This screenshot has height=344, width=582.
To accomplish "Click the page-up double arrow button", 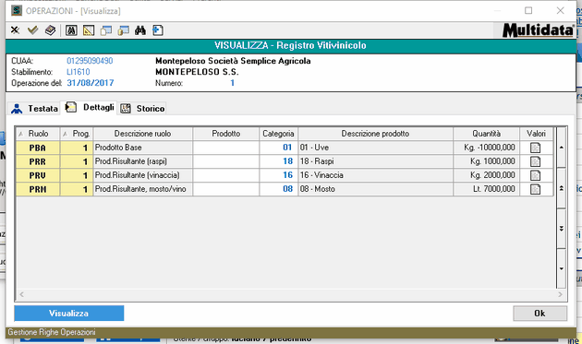I will (x=562, y=188).
